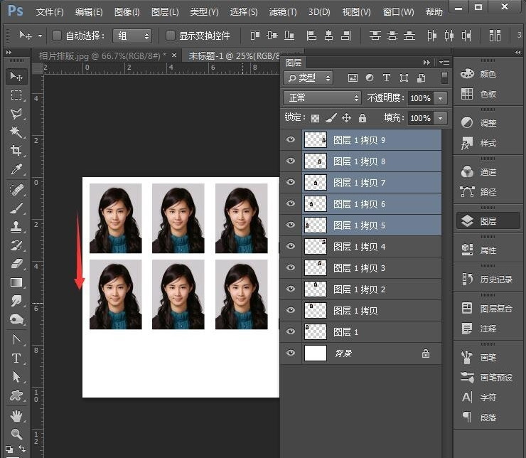Image resolution: width=526 pixels, height=458 pixels.
Task: Select the Zoom tool
Action: tap(16, 433)
